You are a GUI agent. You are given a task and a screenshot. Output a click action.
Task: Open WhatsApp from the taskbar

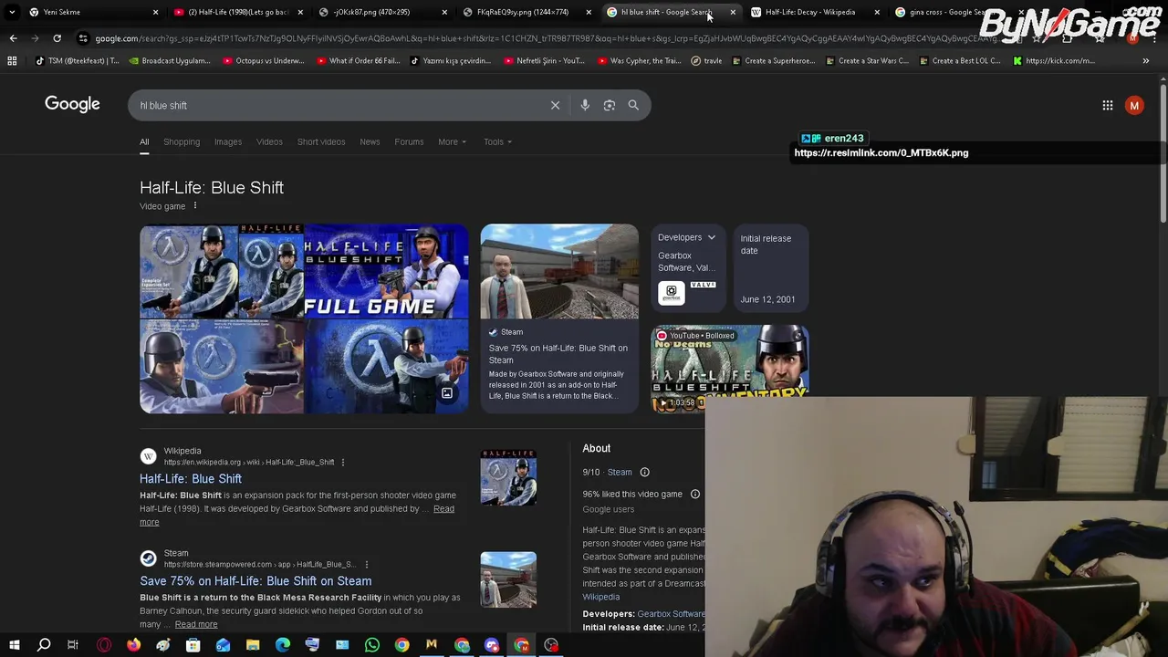[x=372, y=645]
